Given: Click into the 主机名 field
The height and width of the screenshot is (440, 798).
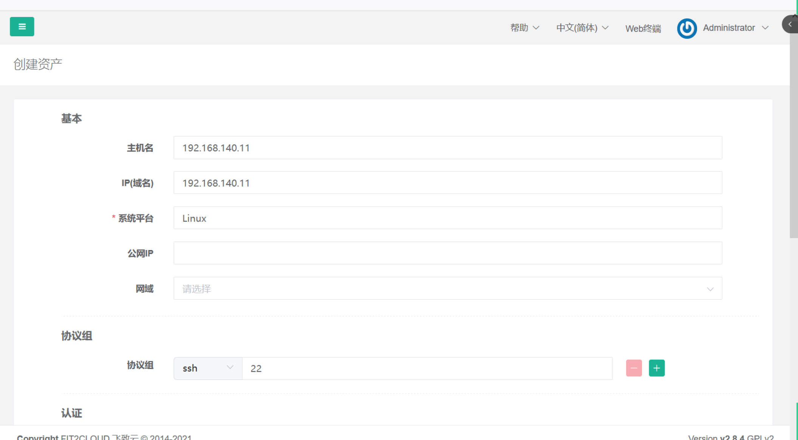Looking at the screenshot, I should [448, 148].
